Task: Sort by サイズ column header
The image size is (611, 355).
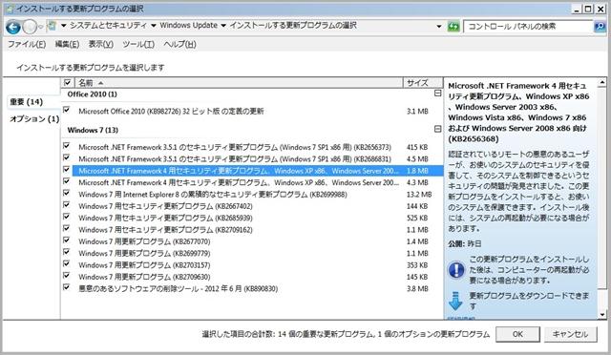Action: [422, 83]
